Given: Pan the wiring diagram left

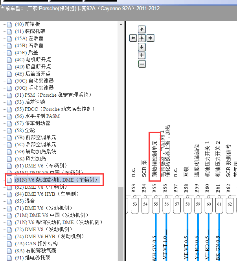Looking at the screenshot, I should (x=133, y=38).
